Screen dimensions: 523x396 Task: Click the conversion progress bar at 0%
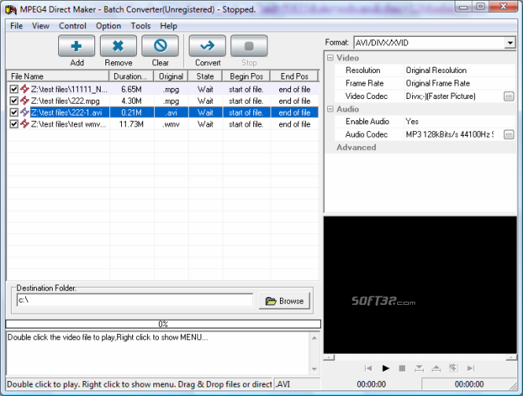pyautogui.click(x=163, y=324)
